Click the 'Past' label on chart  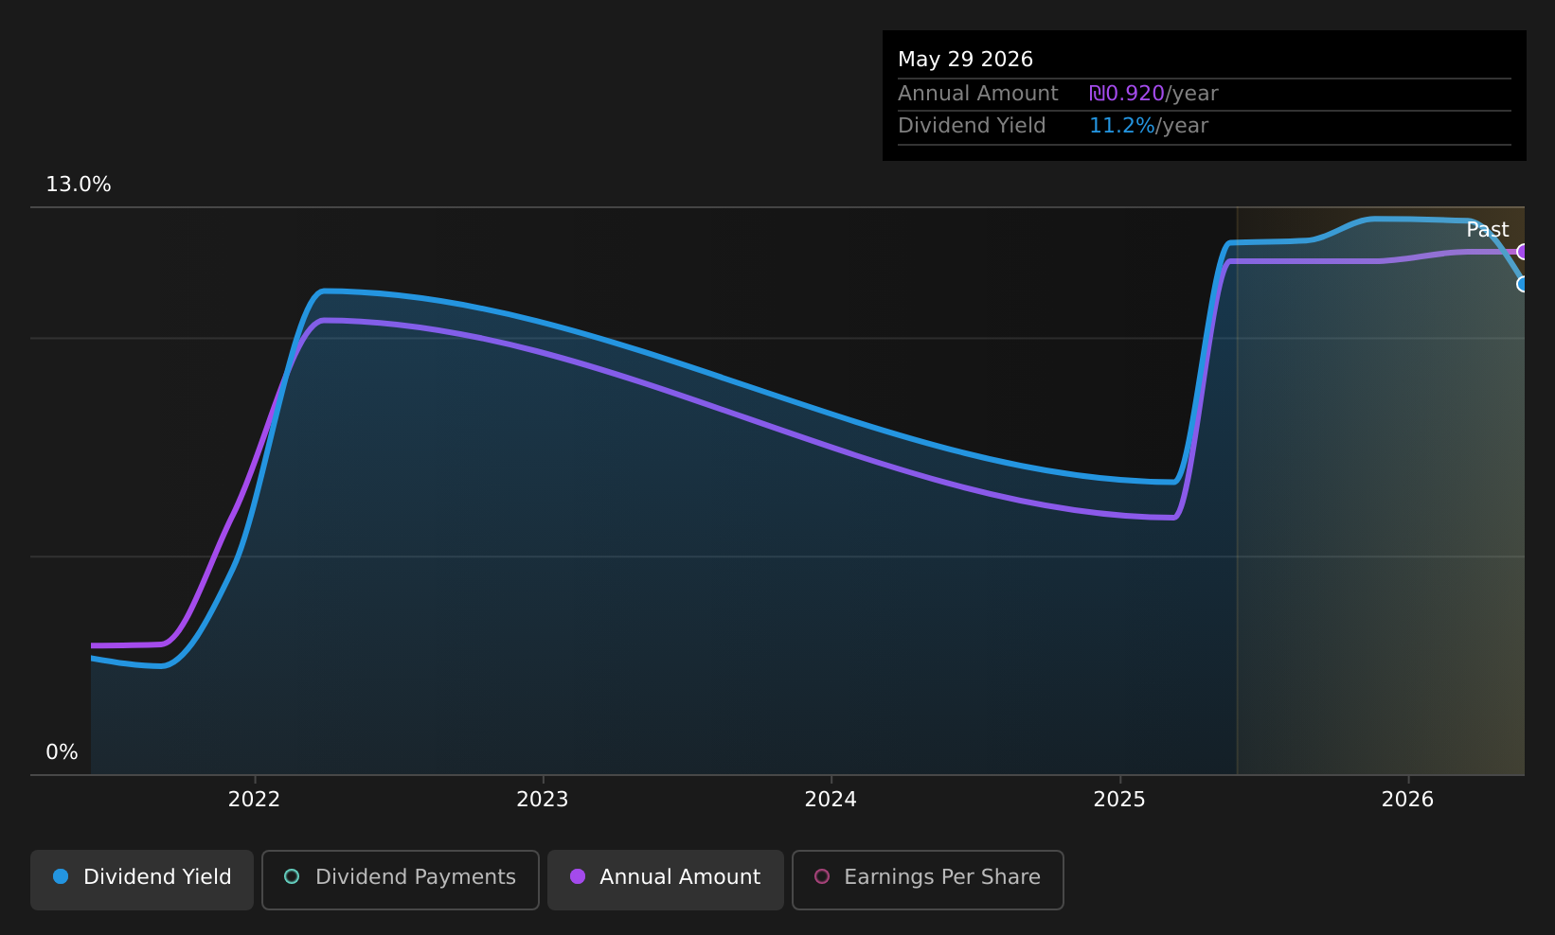1488,230
